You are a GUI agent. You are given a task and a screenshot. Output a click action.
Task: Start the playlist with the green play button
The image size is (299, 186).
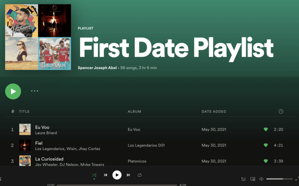point(13,91)
